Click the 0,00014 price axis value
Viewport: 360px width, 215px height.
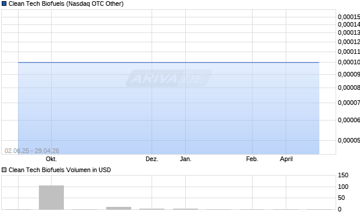[x=349, y=24]
